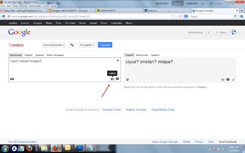Rate translation with the checkmark icon
The height and width of the screenshot is (153, 245).
tap(233, 80)
